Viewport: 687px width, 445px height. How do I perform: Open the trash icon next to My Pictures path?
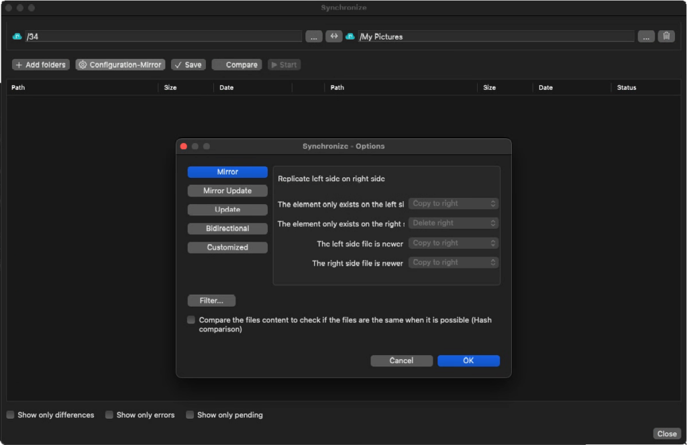click(666, 36)
